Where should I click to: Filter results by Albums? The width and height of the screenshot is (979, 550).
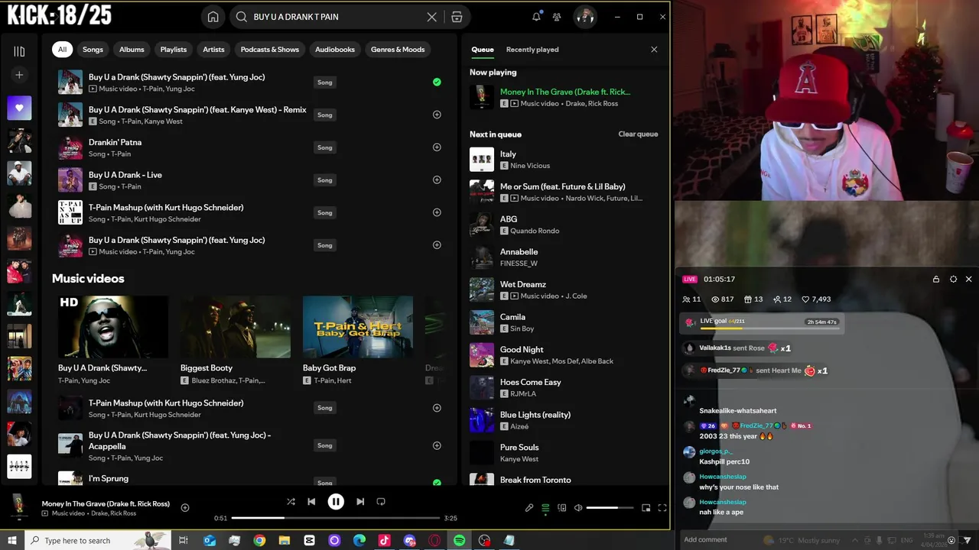132,50
